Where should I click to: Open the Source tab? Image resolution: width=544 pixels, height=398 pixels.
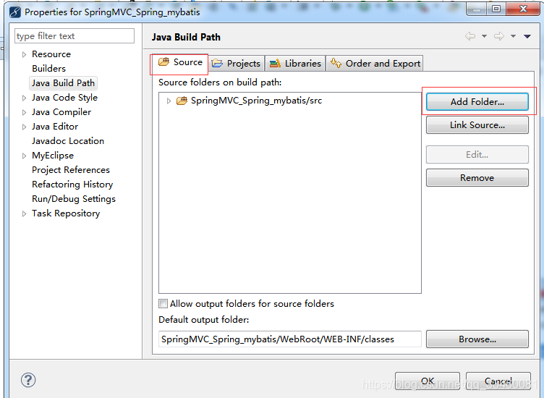[179, 62]
